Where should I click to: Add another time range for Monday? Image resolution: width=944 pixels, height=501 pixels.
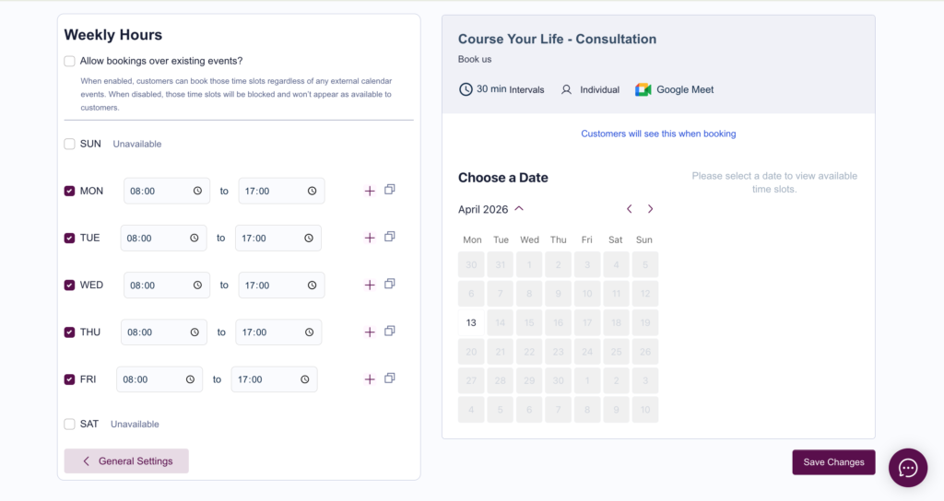[x=370, y=191]
